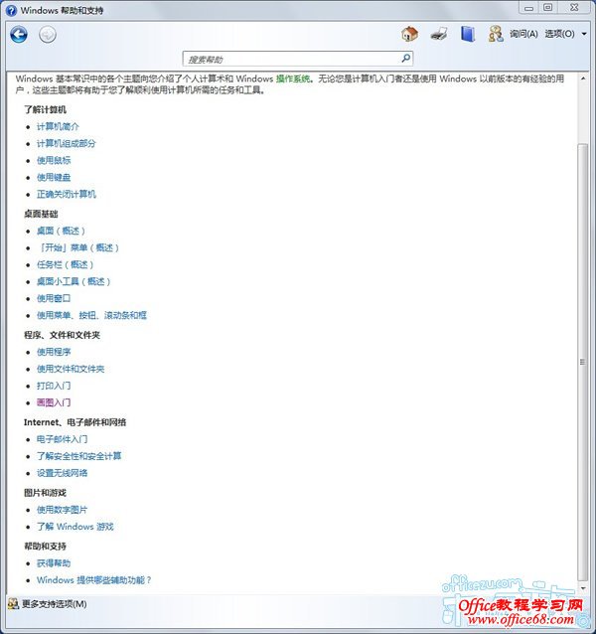The image size is (596, 634).
Task: Open the 使用窗口 topic
Action: coord(54,299)
